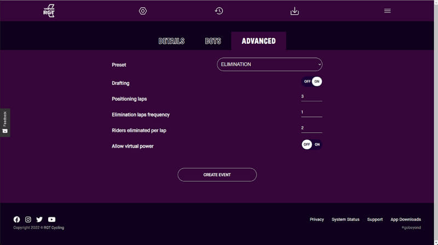This screenshot has height=245, width=438.
Task: Open the history clock icon
Action: 219,11
